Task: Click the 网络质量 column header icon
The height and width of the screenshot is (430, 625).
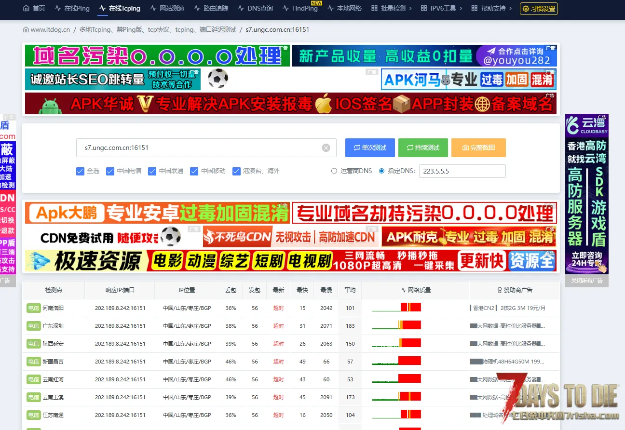Action: point(404,290)
